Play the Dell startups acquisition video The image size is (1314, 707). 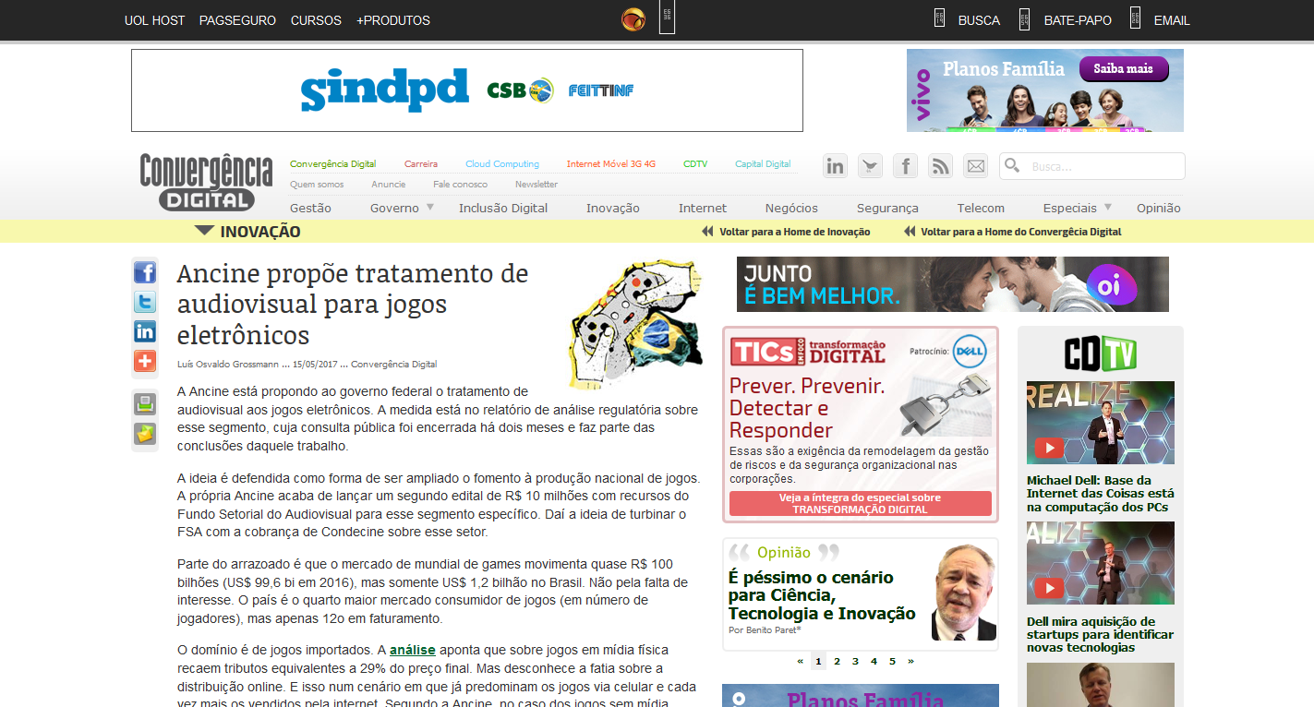tap(1049, 588)
